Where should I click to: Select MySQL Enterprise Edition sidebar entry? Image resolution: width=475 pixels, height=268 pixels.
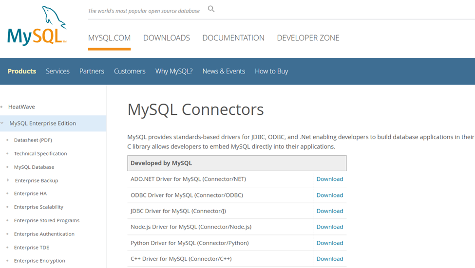(42, 124)
